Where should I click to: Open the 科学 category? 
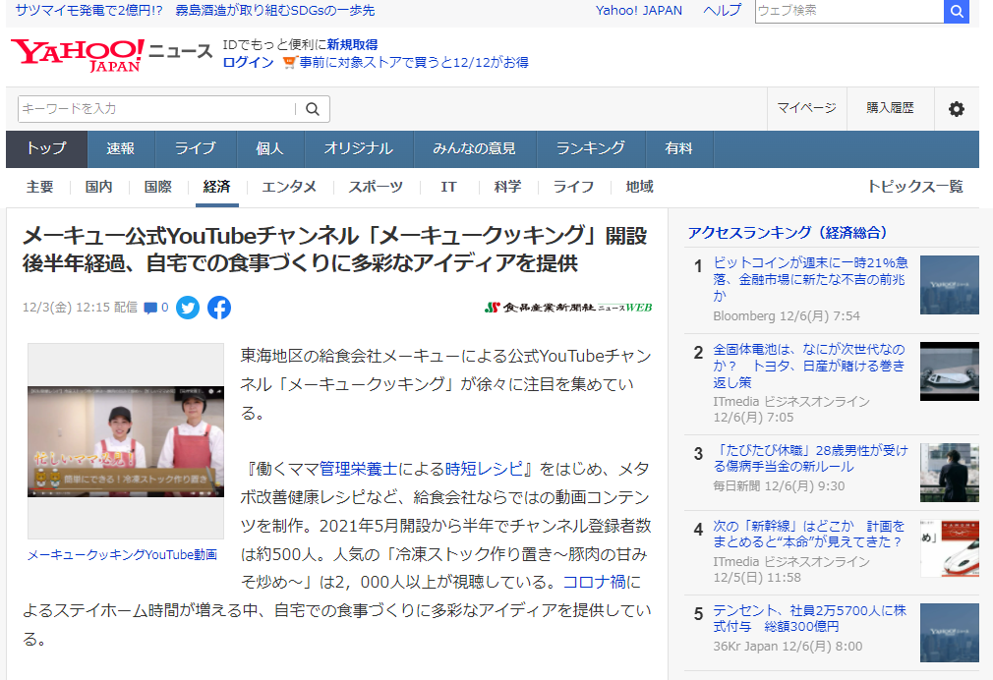[x=508, y=187]
